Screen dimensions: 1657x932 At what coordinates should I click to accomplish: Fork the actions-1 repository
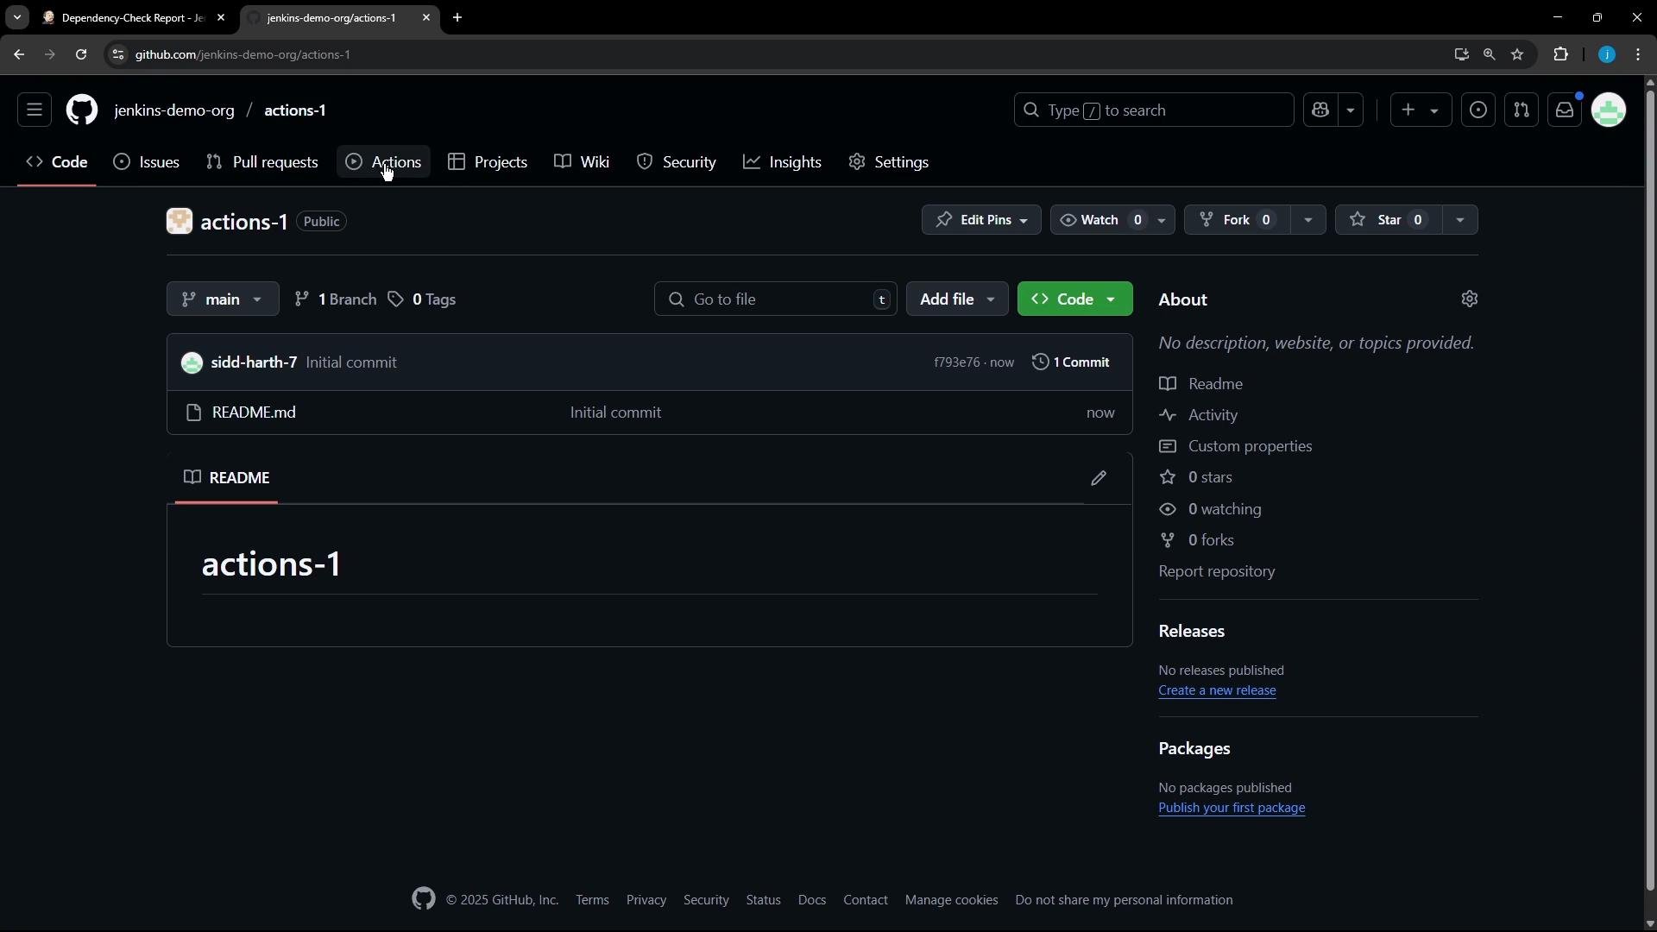pos(1237,220)
